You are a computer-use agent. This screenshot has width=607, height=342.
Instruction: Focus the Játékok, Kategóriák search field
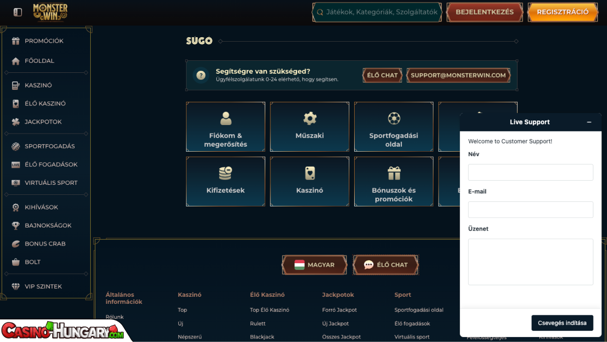pyautogui.click(x=377, y=12)
